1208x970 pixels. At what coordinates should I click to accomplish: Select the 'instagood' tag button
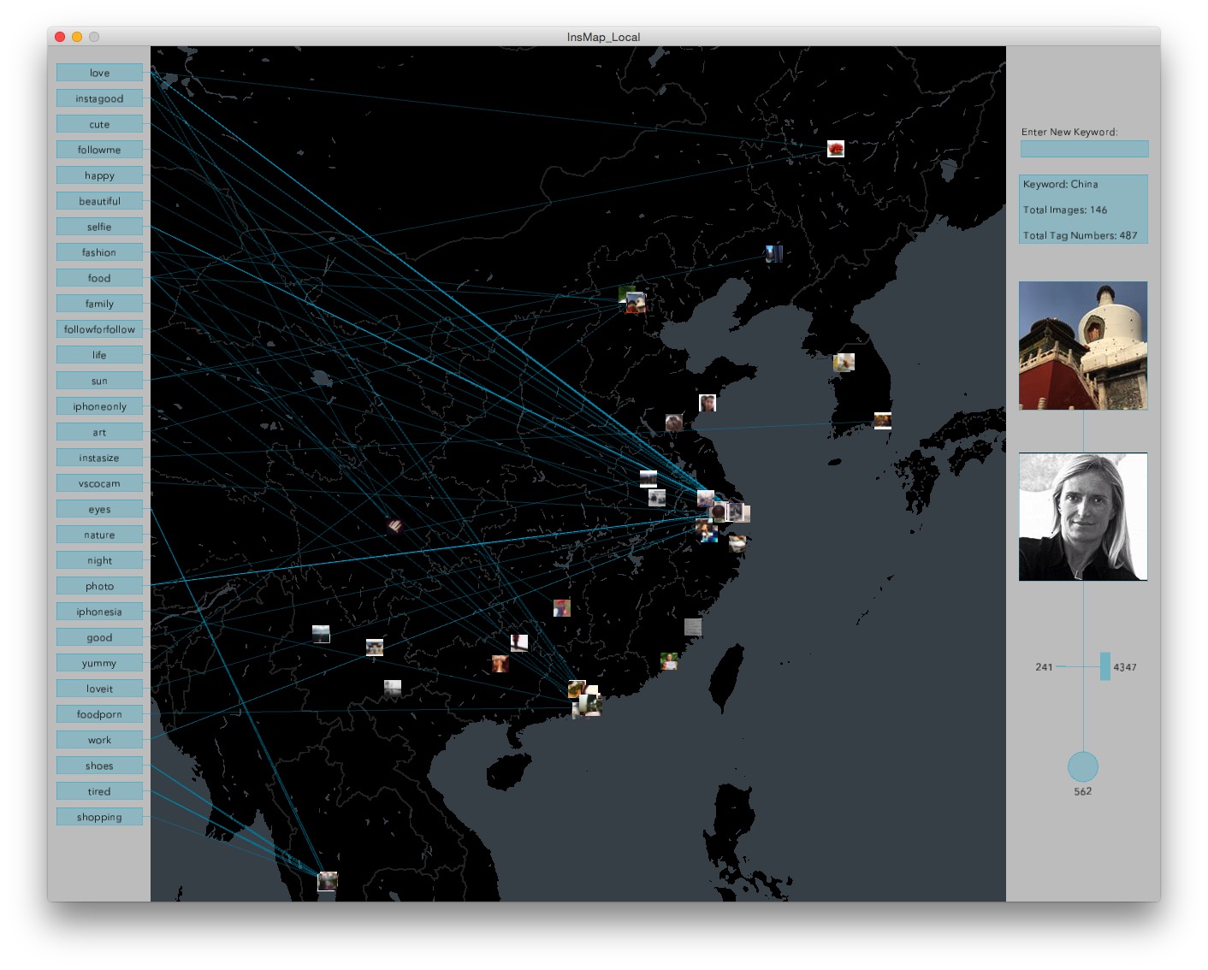tap(99, 98)
